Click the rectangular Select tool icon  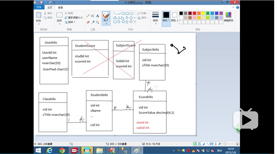pos(59,15)
